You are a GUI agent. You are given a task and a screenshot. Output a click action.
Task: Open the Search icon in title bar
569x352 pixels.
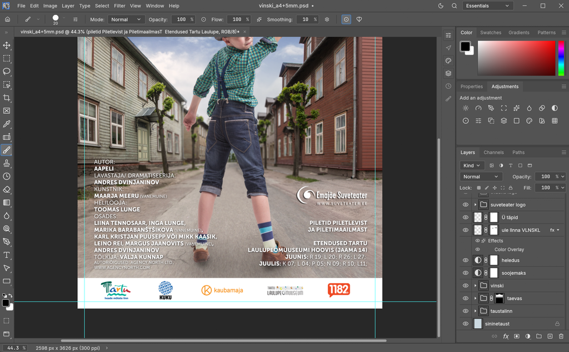pos(455,6)
